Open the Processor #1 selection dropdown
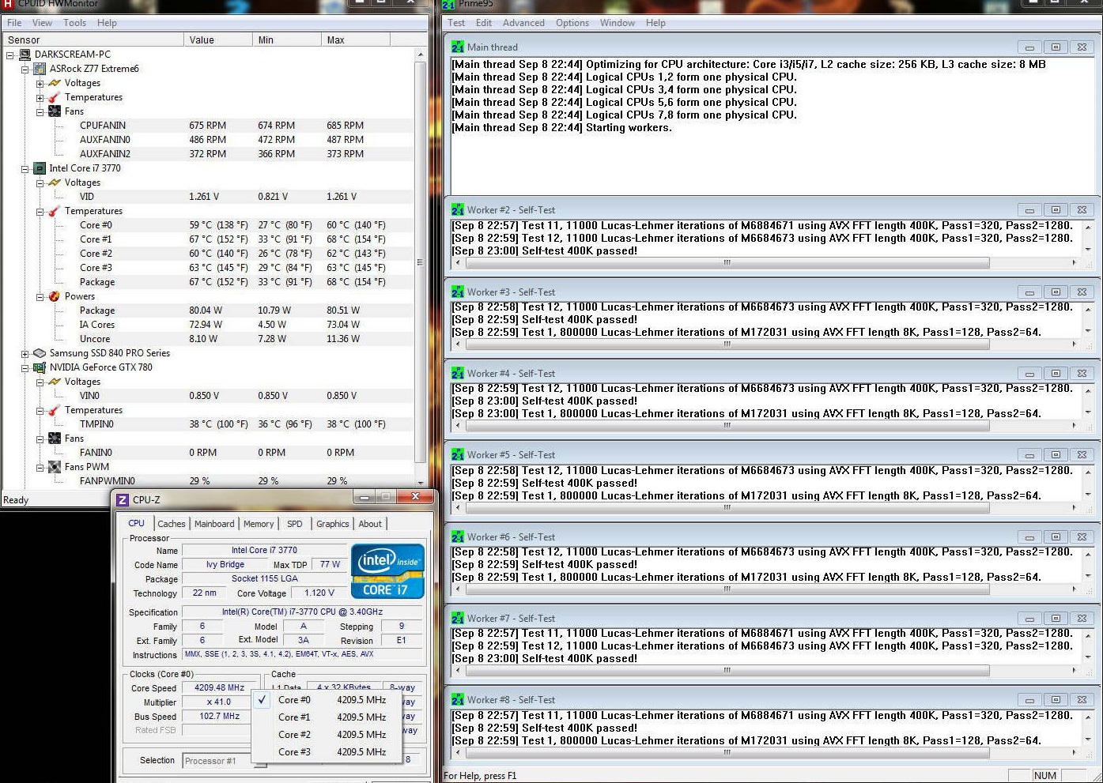Screen dimensions: 1103x783 225,761
